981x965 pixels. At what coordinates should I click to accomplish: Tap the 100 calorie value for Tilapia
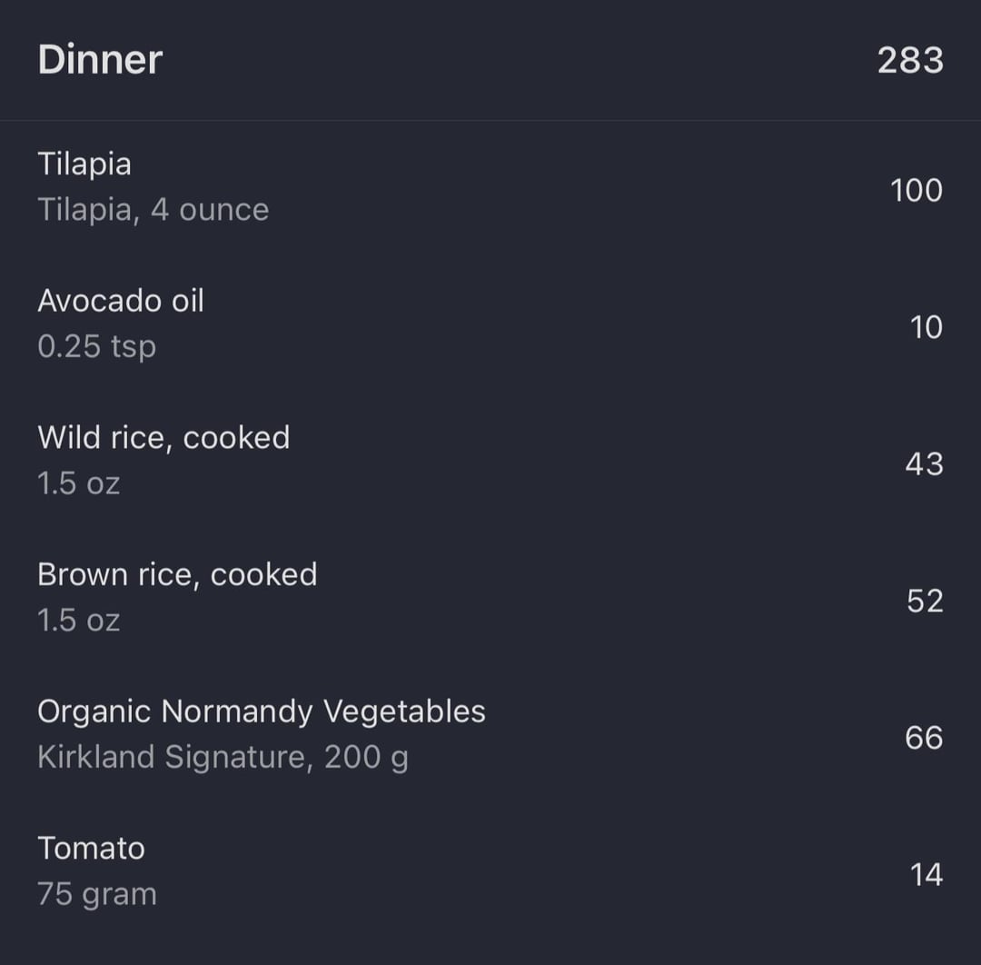(x=917, y=190)
